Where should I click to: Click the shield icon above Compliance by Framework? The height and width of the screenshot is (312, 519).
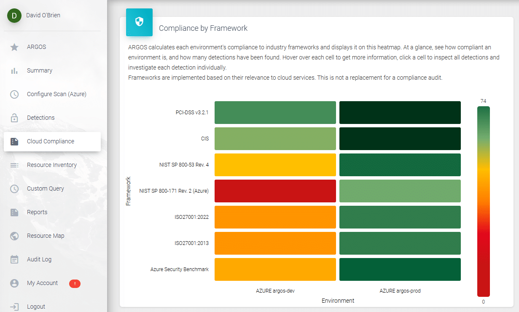pos(139,22)
